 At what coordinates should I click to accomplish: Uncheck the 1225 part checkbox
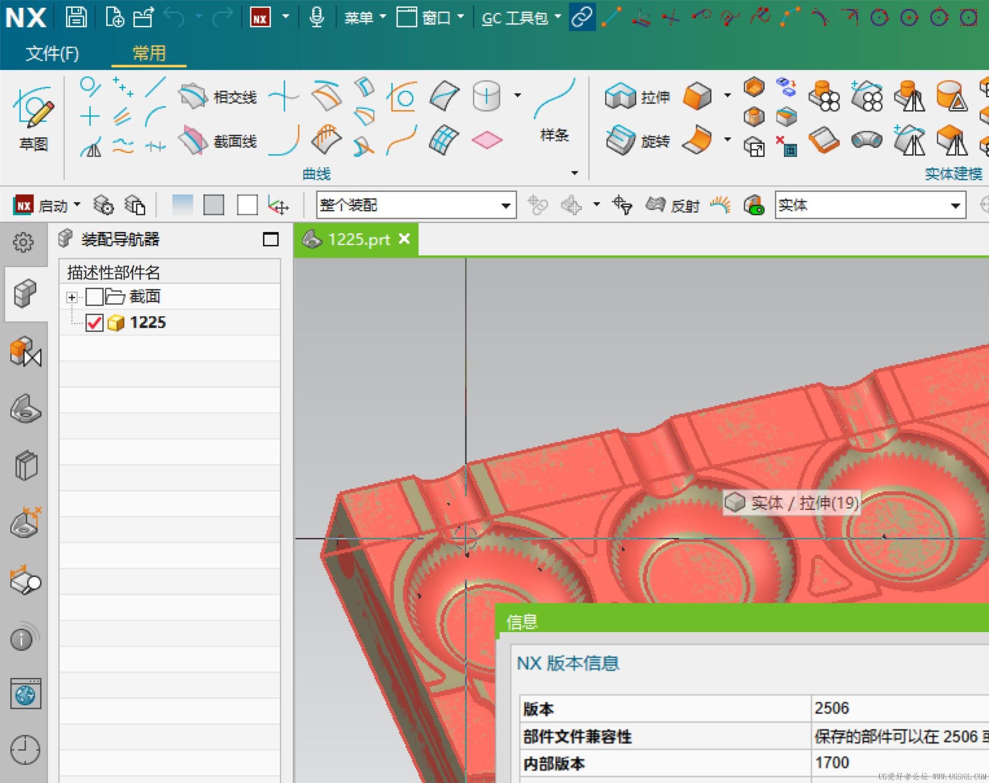pyautogui.click(x=94, y=323)
